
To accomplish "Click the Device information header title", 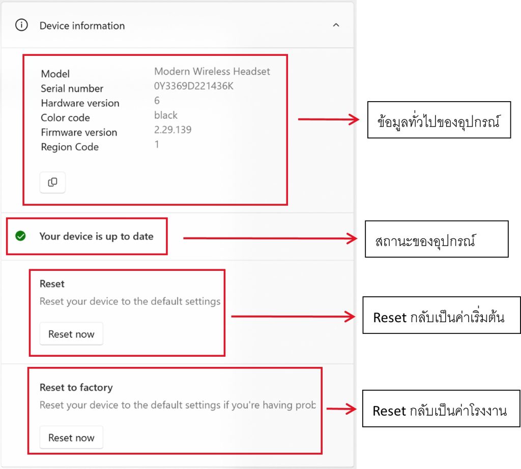I will [82, 25].
